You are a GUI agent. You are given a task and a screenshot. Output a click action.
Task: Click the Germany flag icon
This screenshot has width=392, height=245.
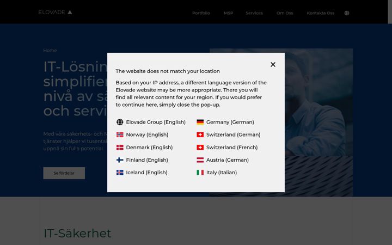pyautogui.click(x=200, y=122)
